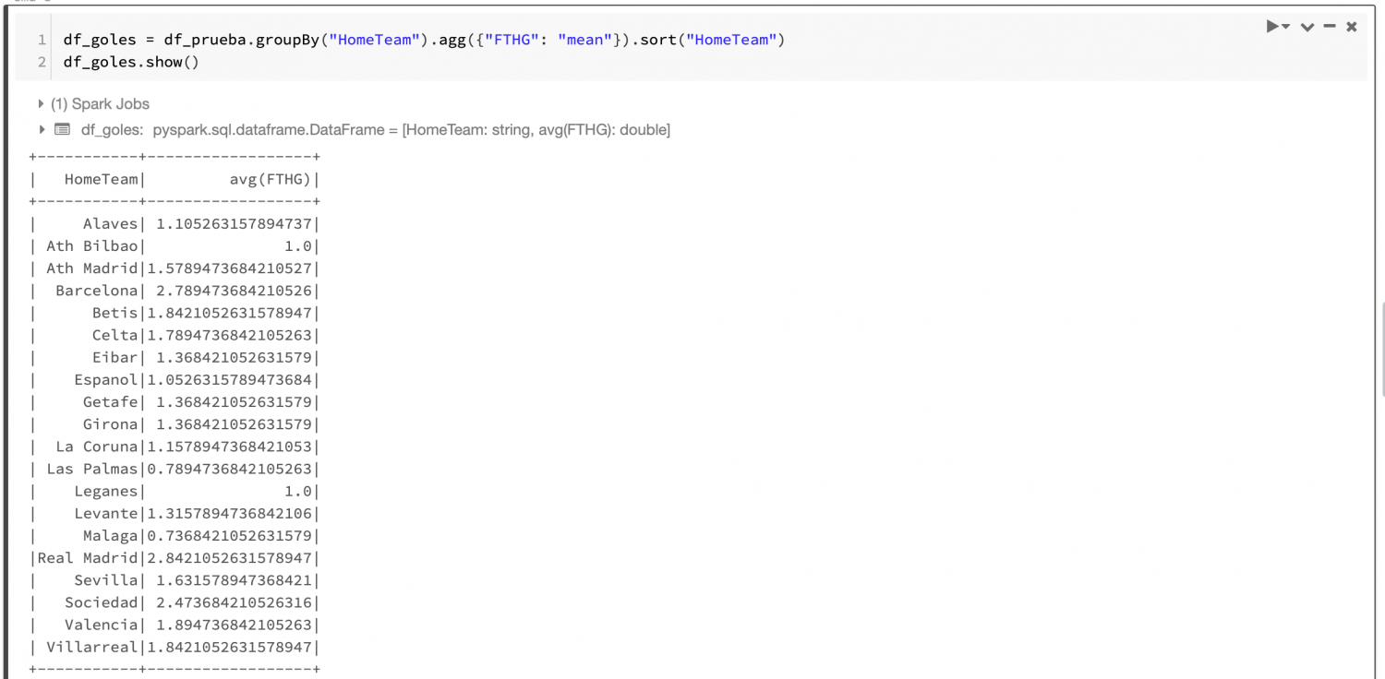Click Alaves value 1.105263157894737
This screenshot has width=1385, height=679.
click(234, 223)
